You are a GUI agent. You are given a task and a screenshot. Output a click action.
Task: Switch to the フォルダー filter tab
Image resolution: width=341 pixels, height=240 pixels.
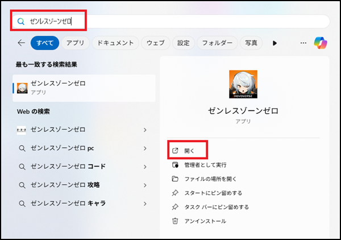pos(217,43)
